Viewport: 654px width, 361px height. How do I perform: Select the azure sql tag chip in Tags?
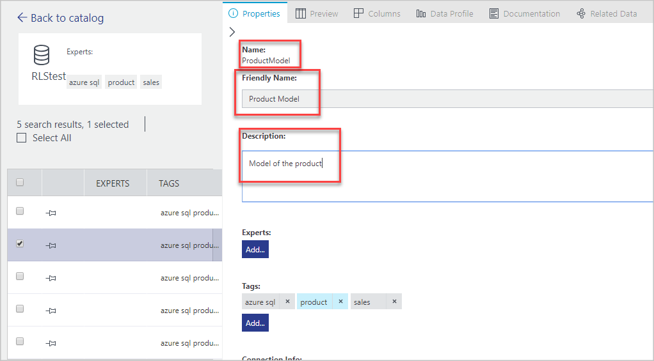260,302
